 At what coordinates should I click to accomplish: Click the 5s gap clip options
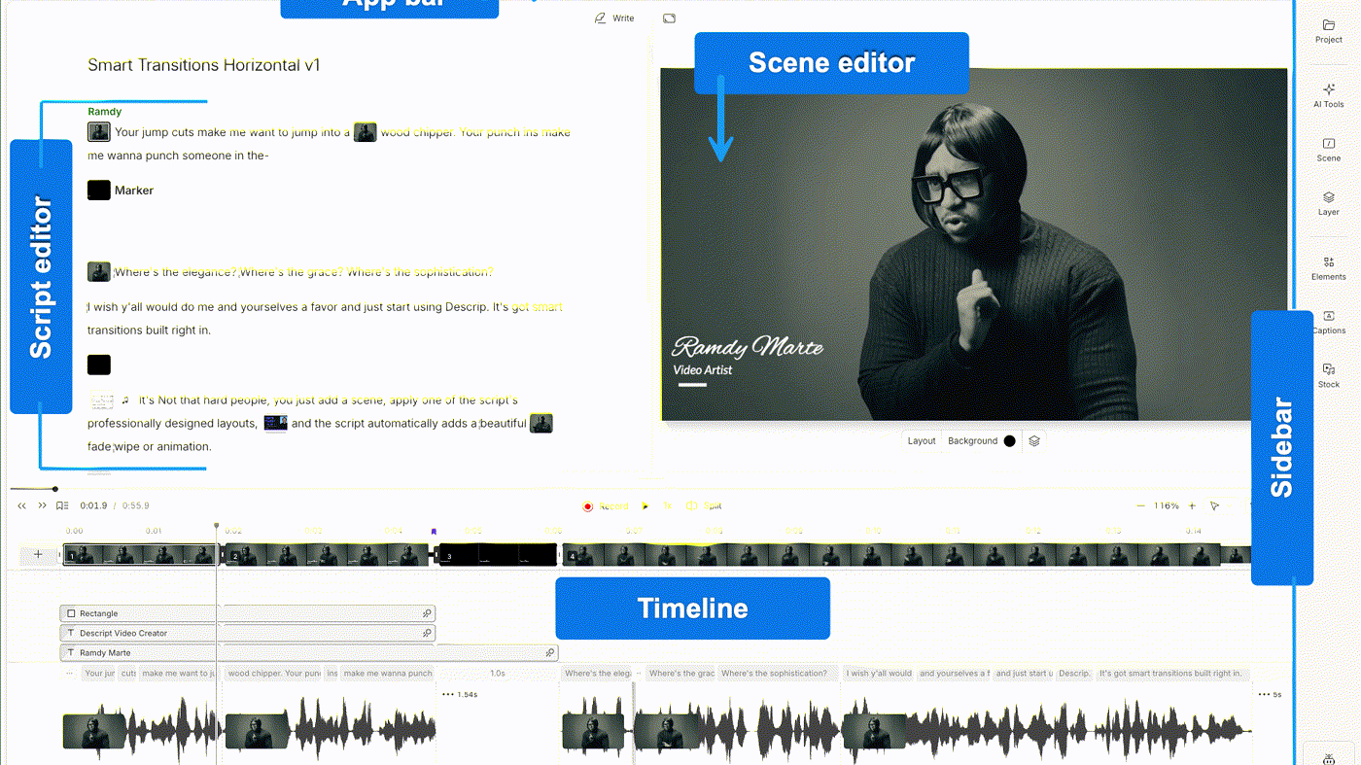[1270, 695]
